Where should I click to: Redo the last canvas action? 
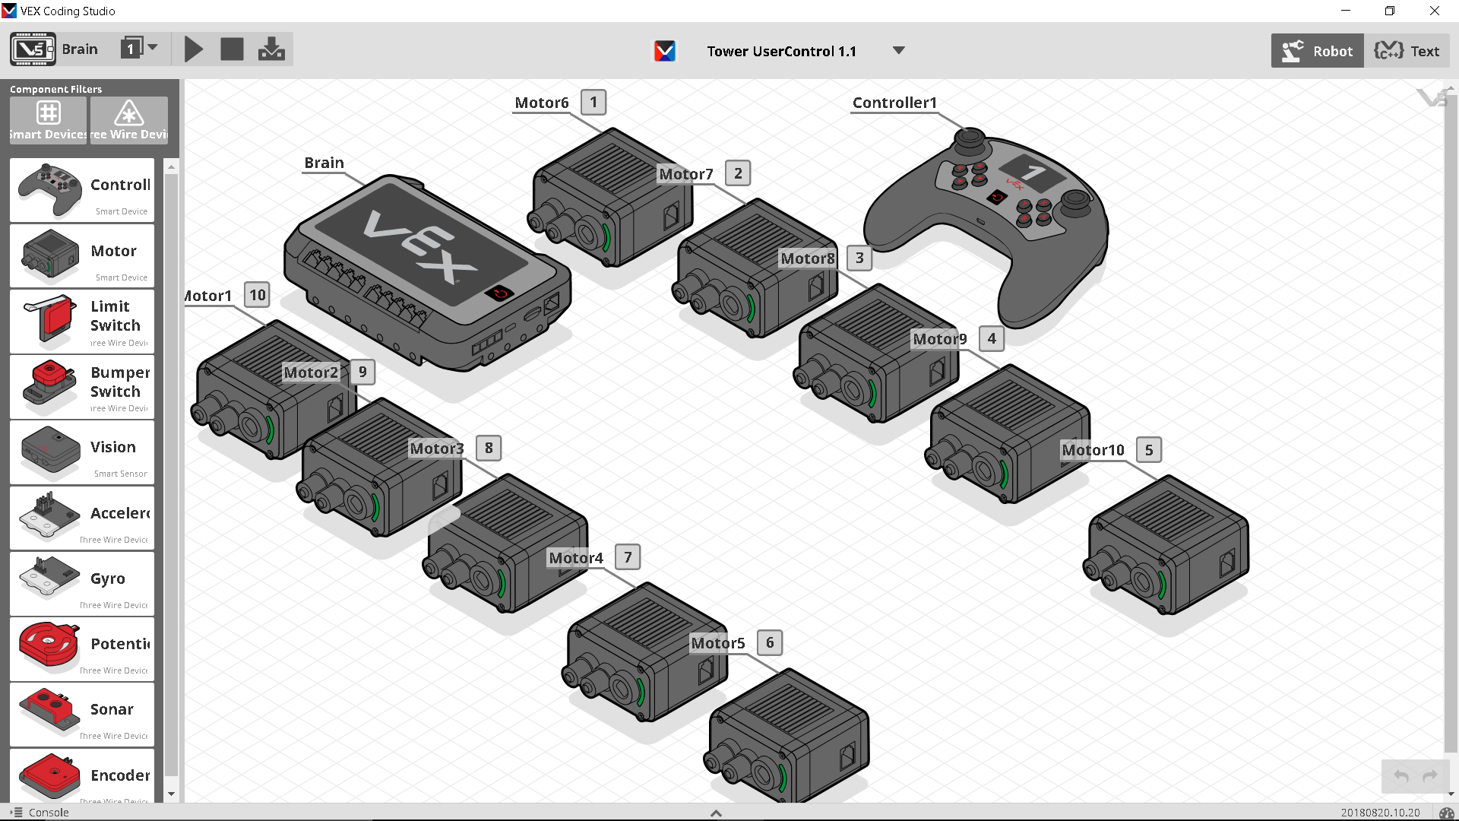click(1429, 776)
